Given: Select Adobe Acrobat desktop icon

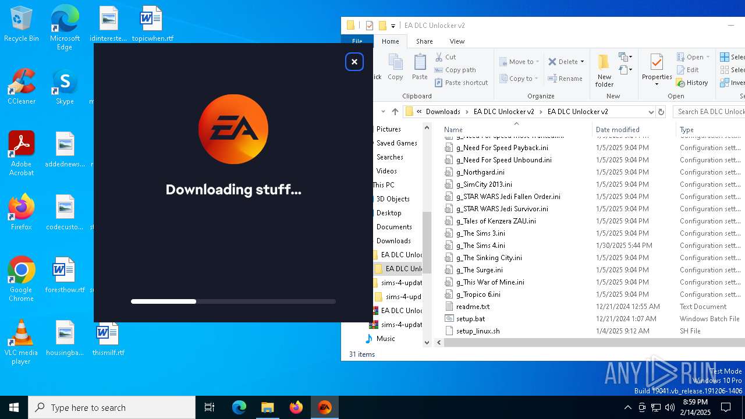Looking at the screenshot, I should [22, 154].
